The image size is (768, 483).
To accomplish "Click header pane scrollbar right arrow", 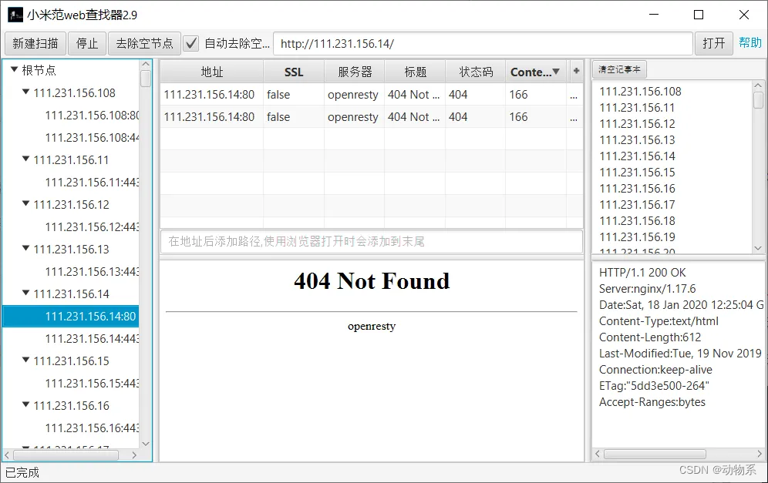I will tap(760, 454).
